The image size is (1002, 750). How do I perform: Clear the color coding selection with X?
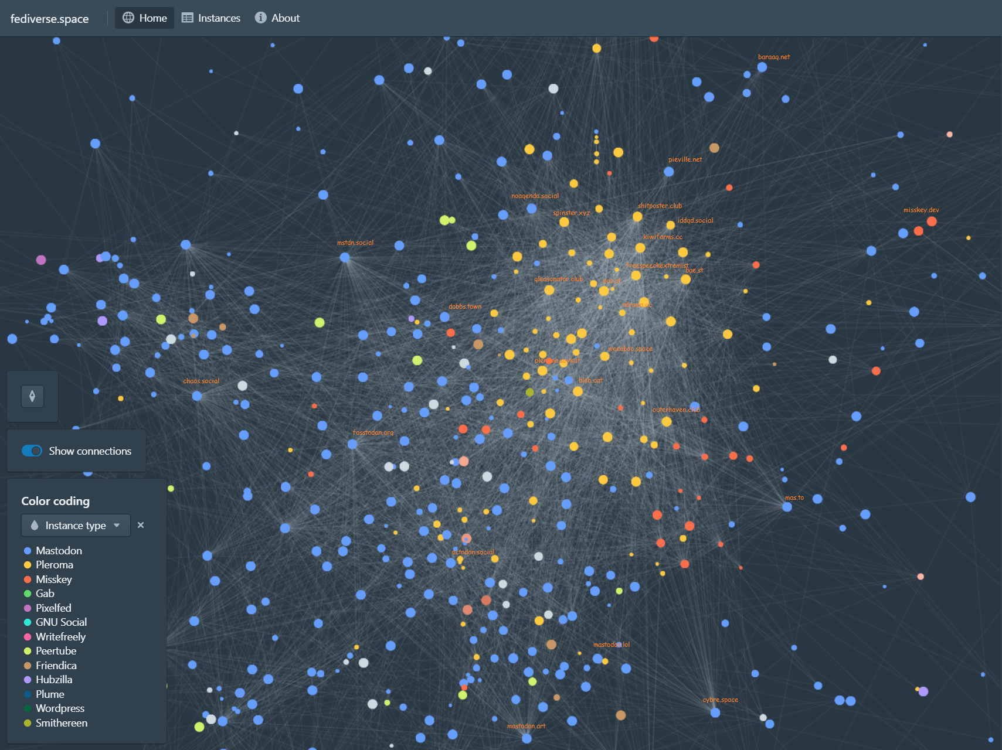point(141,525)
